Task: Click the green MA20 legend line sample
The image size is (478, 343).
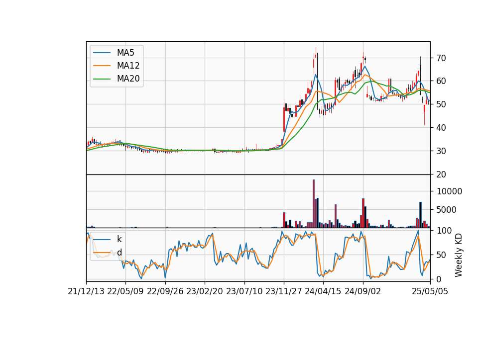Action: tap(102, 79)
